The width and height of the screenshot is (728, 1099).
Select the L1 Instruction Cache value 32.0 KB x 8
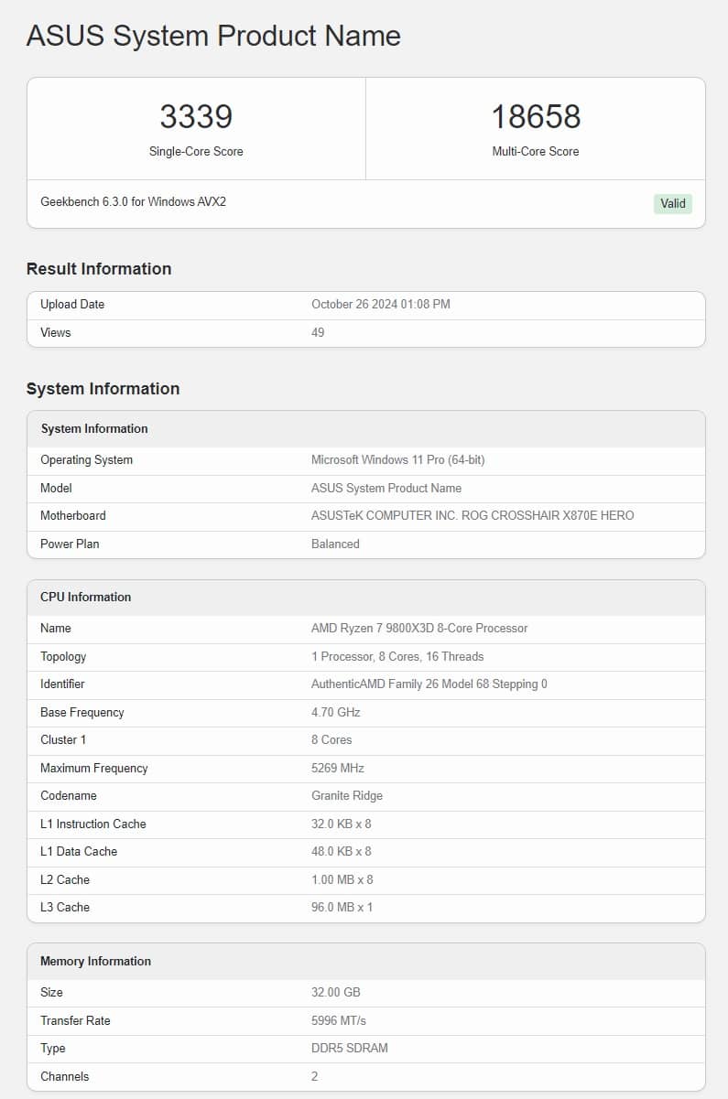[x=342, y=824]
